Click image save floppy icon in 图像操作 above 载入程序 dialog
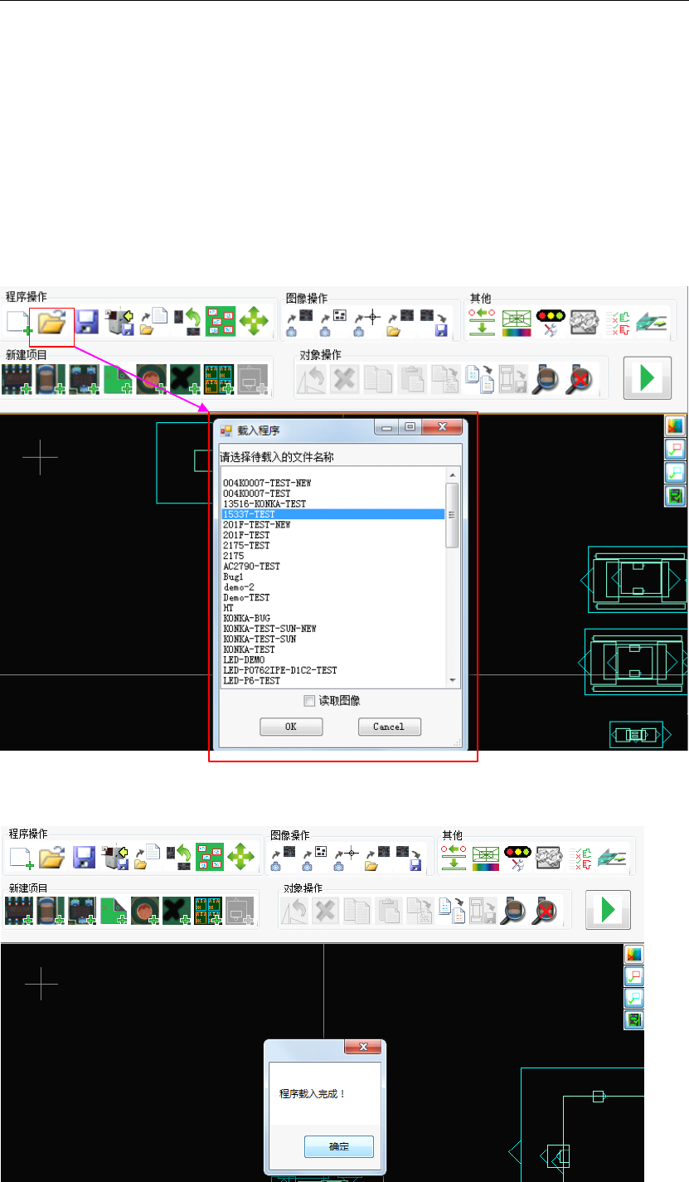The height and width of the screenshot is (1182, 689). coord(434,323)
